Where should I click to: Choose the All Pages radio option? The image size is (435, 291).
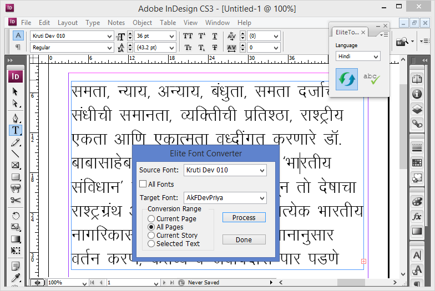[x=151, y=227]
